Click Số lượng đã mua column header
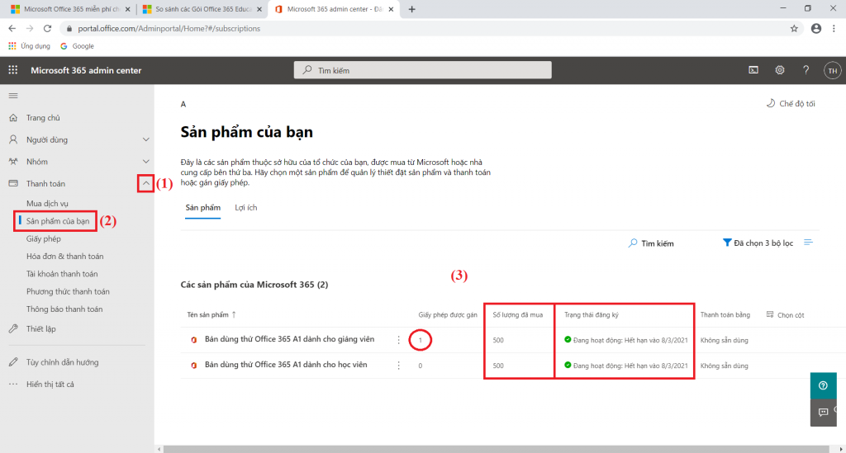Viewport: 846px width, 453px height. click(x=517, y=314)
